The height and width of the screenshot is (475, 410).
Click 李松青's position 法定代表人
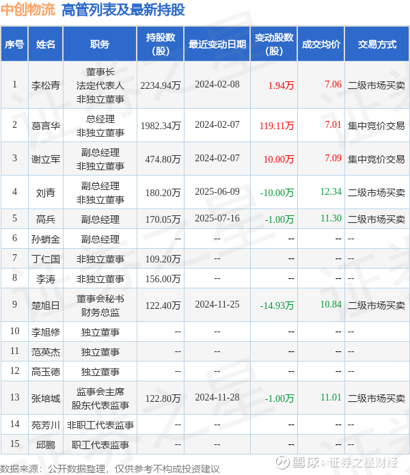(100, 85)
